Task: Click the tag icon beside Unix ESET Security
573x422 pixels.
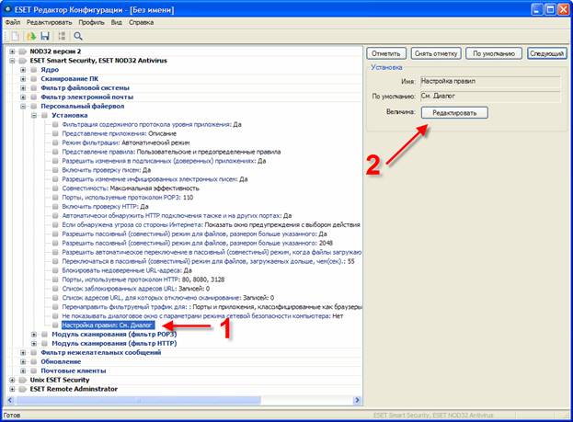Action: (x=23, y=380)
